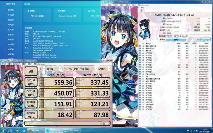Click the volume icon in the system tray

tap(196, 131)
